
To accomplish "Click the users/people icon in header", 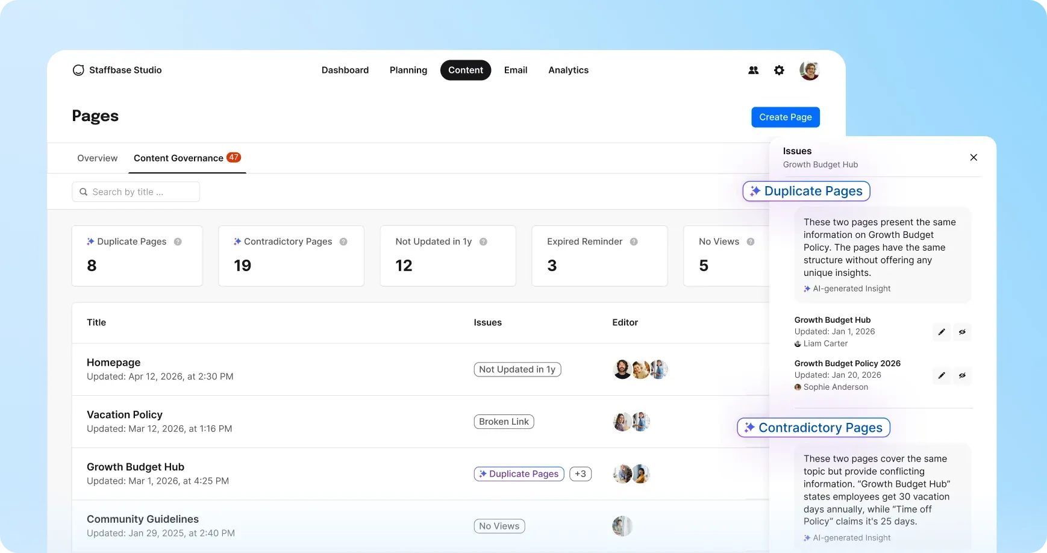I will pyautogui.click(x=753, y=70).
